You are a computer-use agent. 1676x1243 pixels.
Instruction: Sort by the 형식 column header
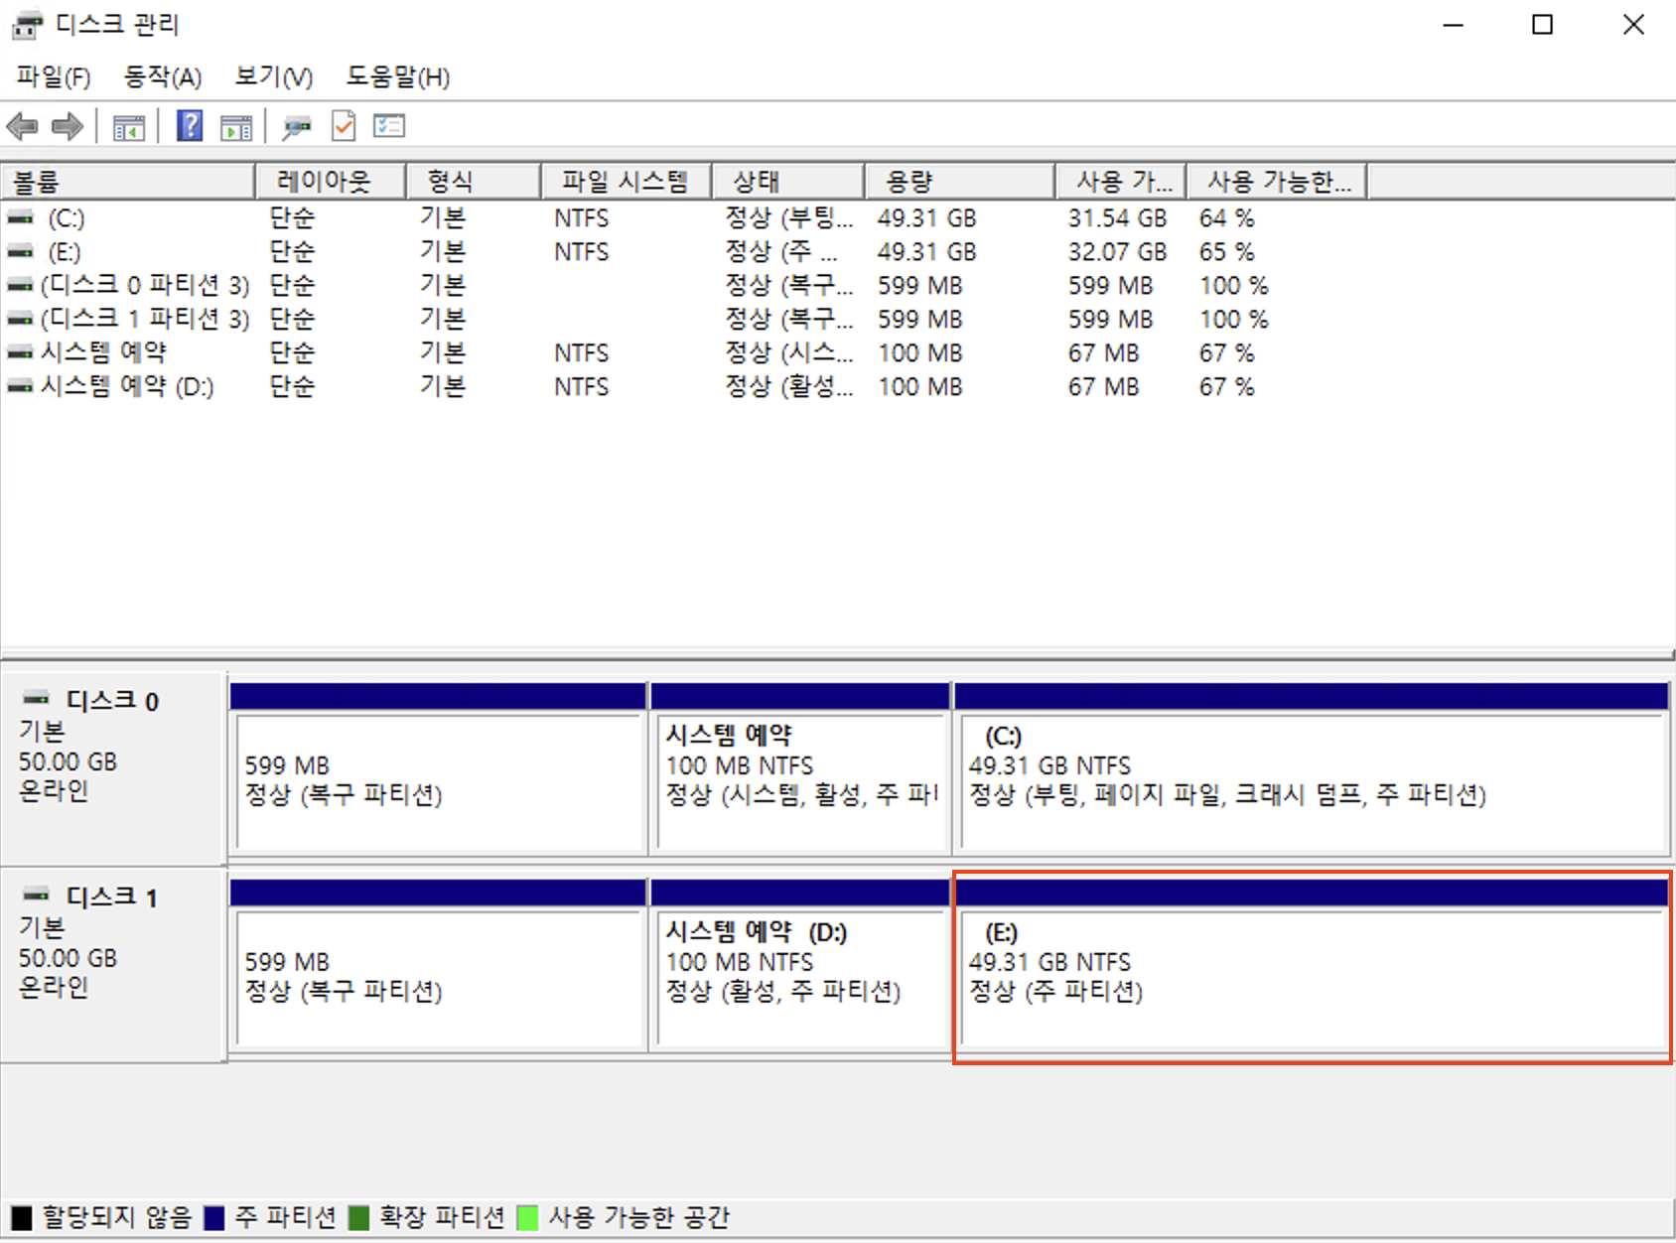(x=474, y=182)
